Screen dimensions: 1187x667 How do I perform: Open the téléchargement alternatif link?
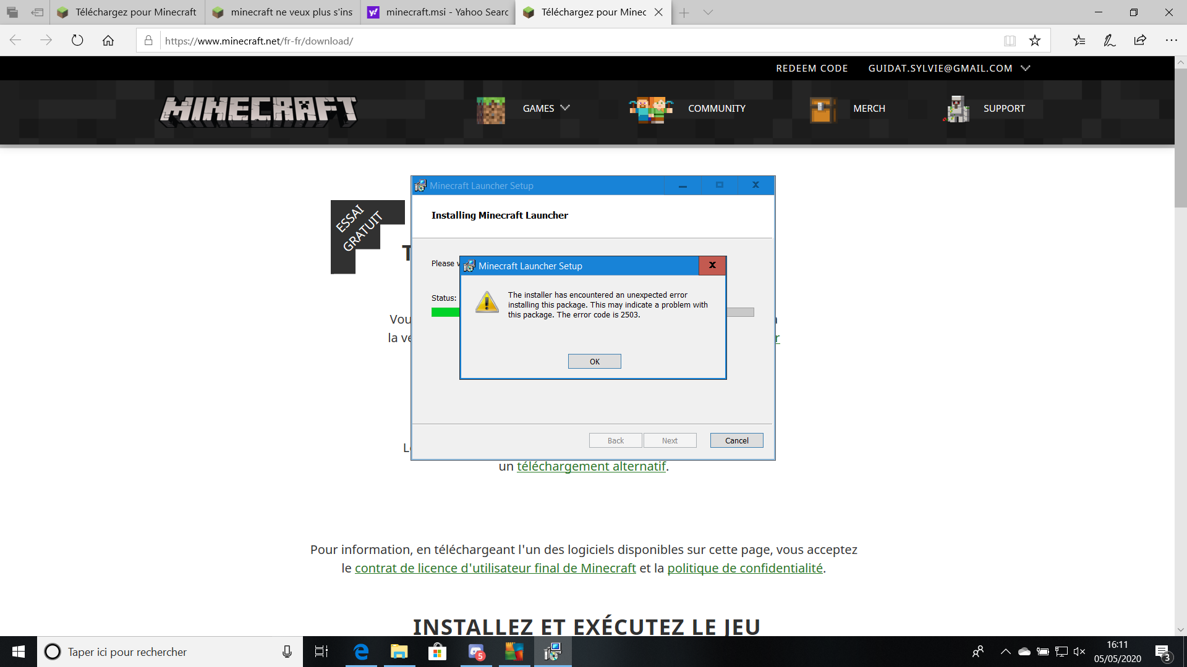coord(591,466)
